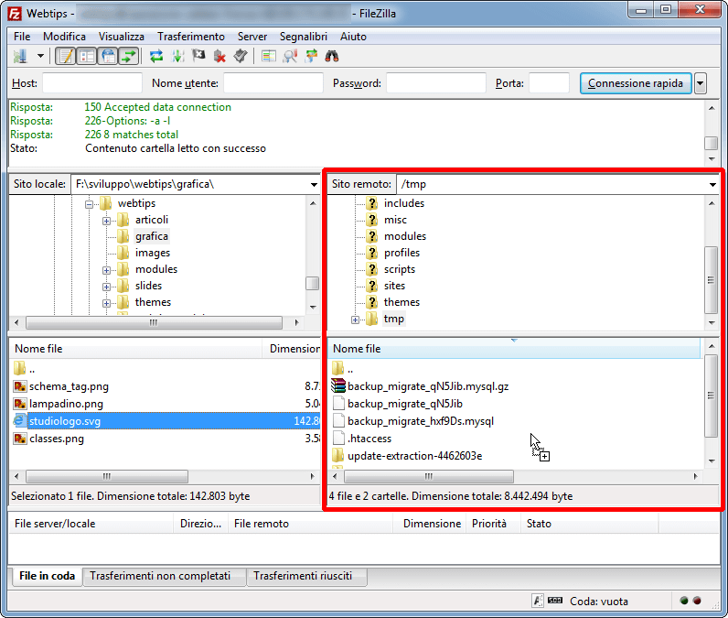Click the reconnect to last server icon
Viewport: 728px width, 618px height.
240,57
